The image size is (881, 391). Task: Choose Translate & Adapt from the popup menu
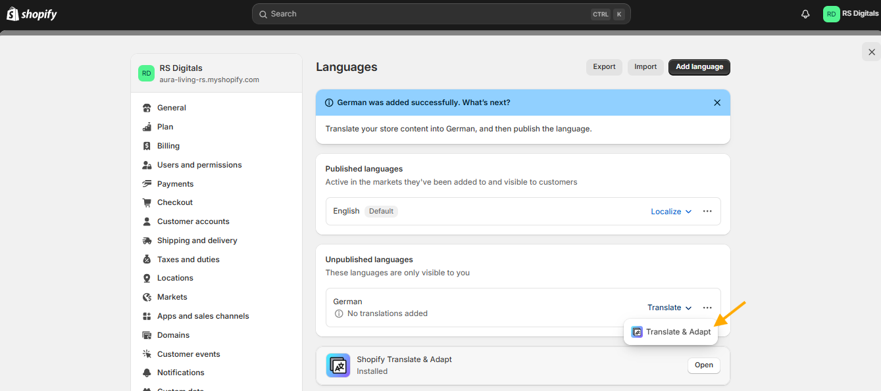coord(671,332)
